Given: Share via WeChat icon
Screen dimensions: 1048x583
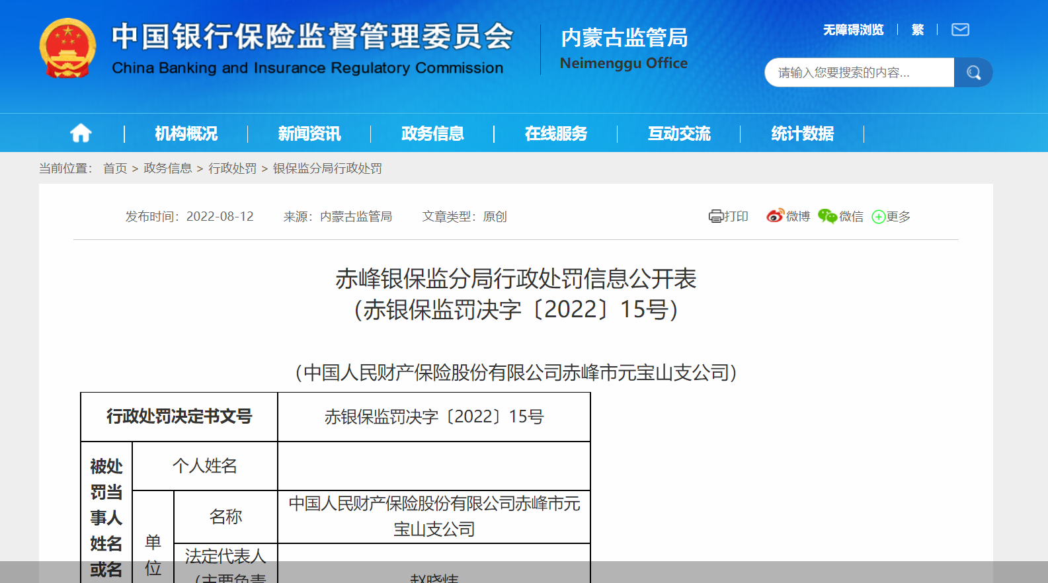Looking at the screenshot, I should (827, 216).
